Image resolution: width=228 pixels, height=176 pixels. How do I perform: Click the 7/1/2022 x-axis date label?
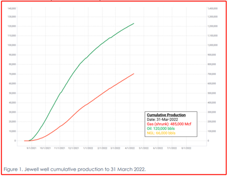point(172,148)
